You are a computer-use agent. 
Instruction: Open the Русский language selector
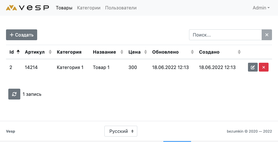click(121, 131)
